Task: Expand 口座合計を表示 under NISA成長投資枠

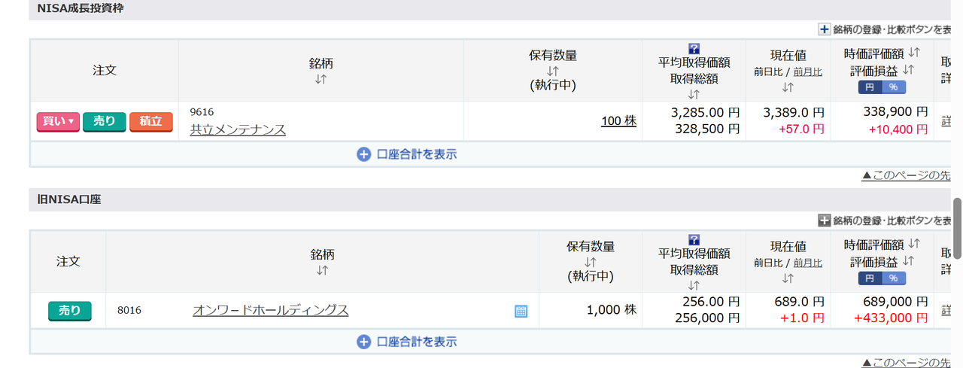Action: tap(407, 154)
